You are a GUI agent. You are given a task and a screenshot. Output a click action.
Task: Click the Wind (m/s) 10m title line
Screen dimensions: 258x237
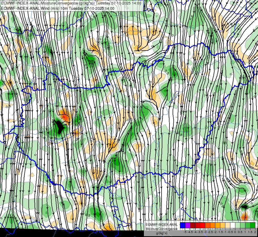58,8
